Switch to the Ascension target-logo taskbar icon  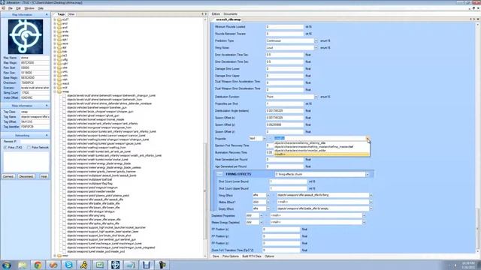point(115,265)
